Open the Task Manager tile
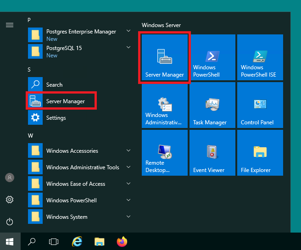Image resolution: width=301 pixels, height=250 pixels. (212, 105)
